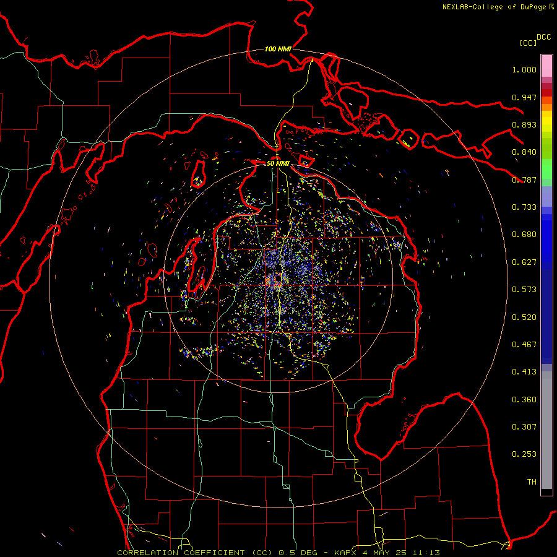Click the 0.893 scale value
557x557 pixels.
524,124
